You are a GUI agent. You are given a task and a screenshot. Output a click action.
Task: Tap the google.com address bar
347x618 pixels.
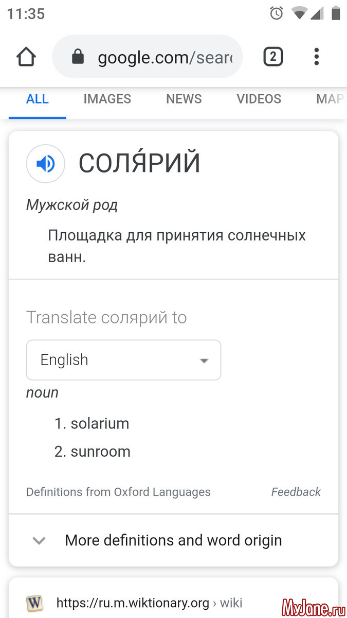[165, 57]
